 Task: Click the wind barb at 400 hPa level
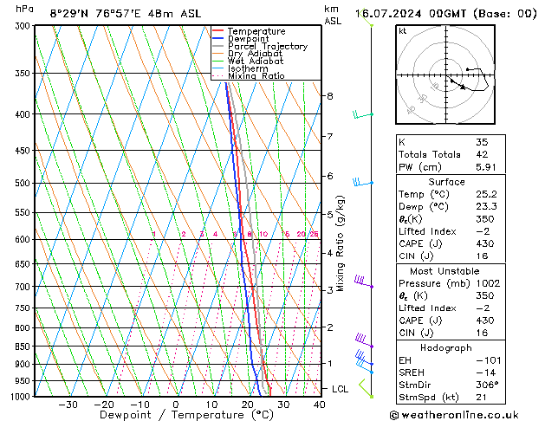363,114
